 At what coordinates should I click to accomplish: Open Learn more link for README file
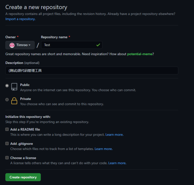click(x=114, y=135)
